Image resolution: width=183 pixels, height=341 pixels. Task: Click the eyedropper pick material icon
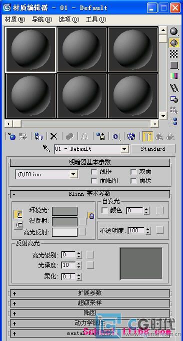click(46, 149)
